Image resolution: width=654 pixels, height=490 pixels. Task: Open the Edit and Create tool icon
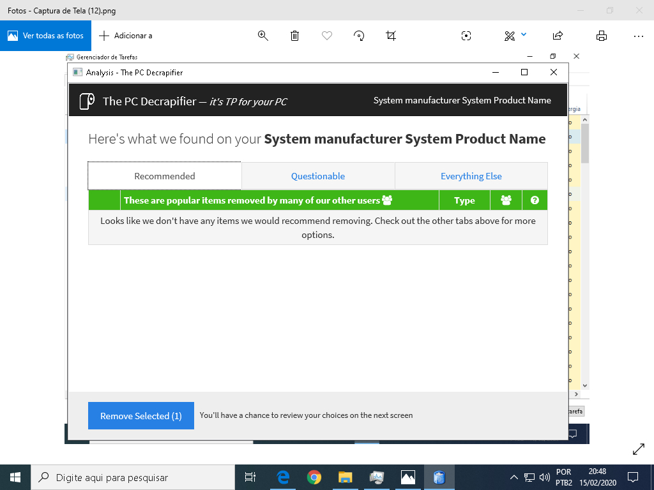509,36
